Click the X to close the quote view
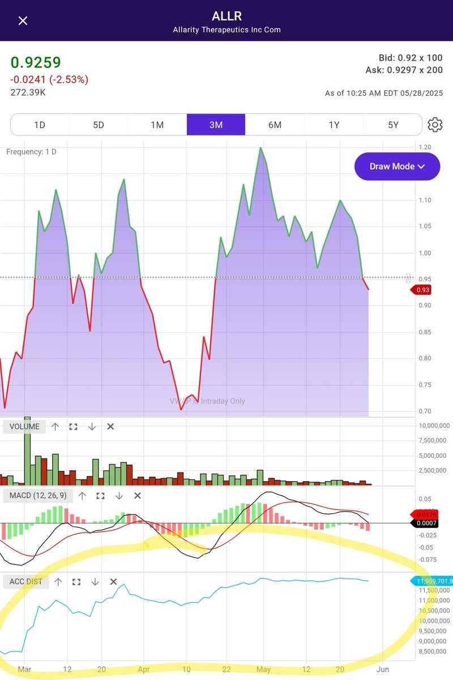This screenshot has height=680, width=453. pos(22,20)
